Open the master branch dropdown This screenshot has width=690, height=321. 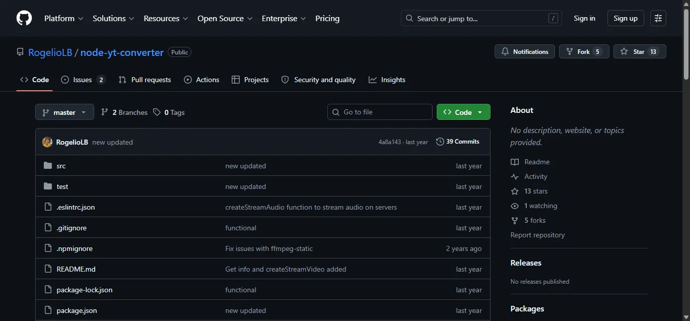(x=64, y=112)
